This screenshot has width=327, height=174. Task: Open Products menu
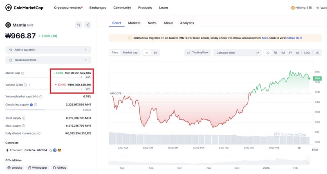coord(145,8)
